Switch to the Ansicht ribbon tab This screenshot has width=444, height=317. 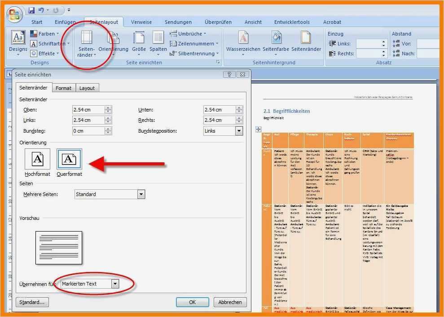click(x=253, y=22)
